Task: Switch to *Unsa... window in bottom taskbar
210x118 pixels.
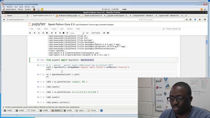Action: tap(93, 110)
